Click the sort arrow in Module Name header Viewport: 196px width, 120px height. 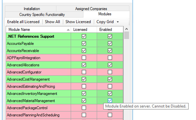68,30
